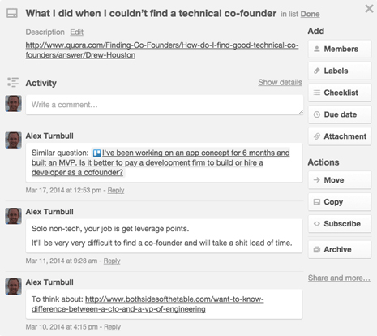Screen dimensions: 377x336
Task: Click the Attachment paperclip button
Action: [x=340, y=136]
